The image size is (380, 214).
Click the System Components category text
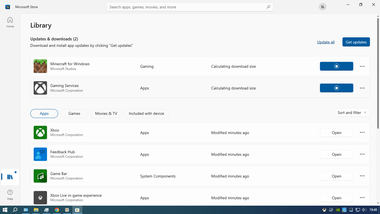click(158, 176)
